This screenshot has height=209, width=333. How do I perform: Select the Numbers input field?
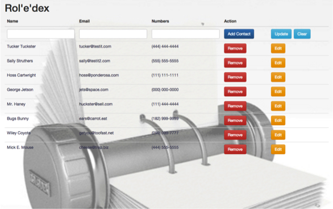pos(186,34)
